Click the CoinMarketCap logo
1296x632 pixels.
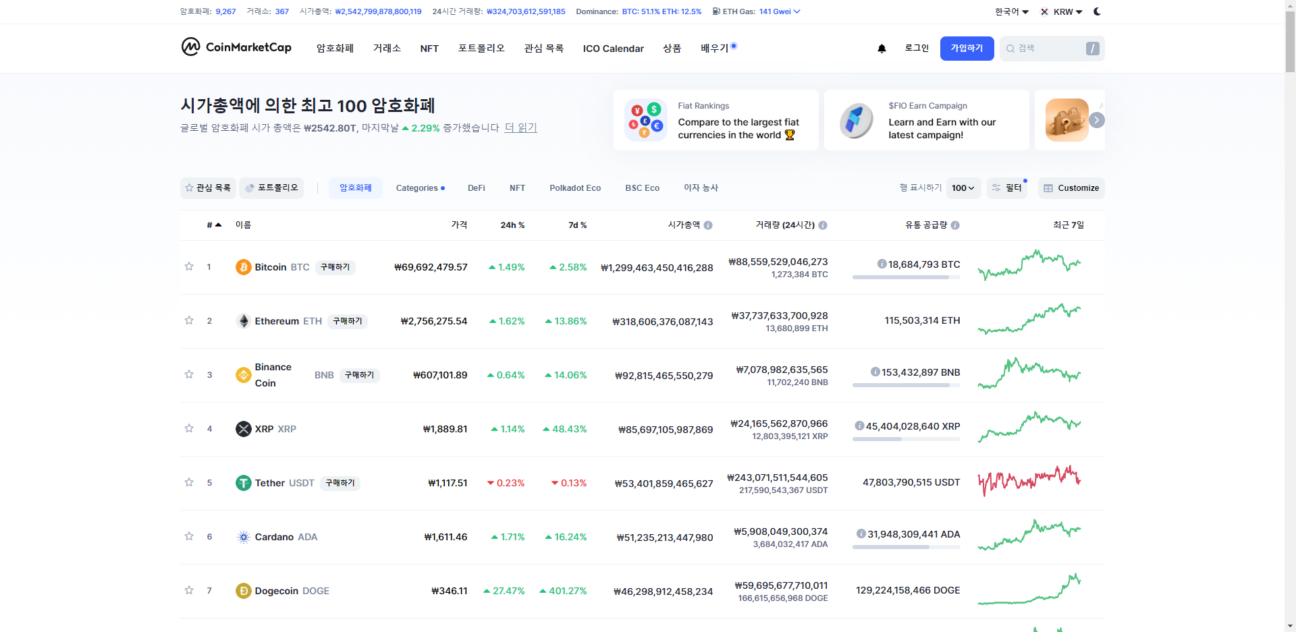coord(236,47)
